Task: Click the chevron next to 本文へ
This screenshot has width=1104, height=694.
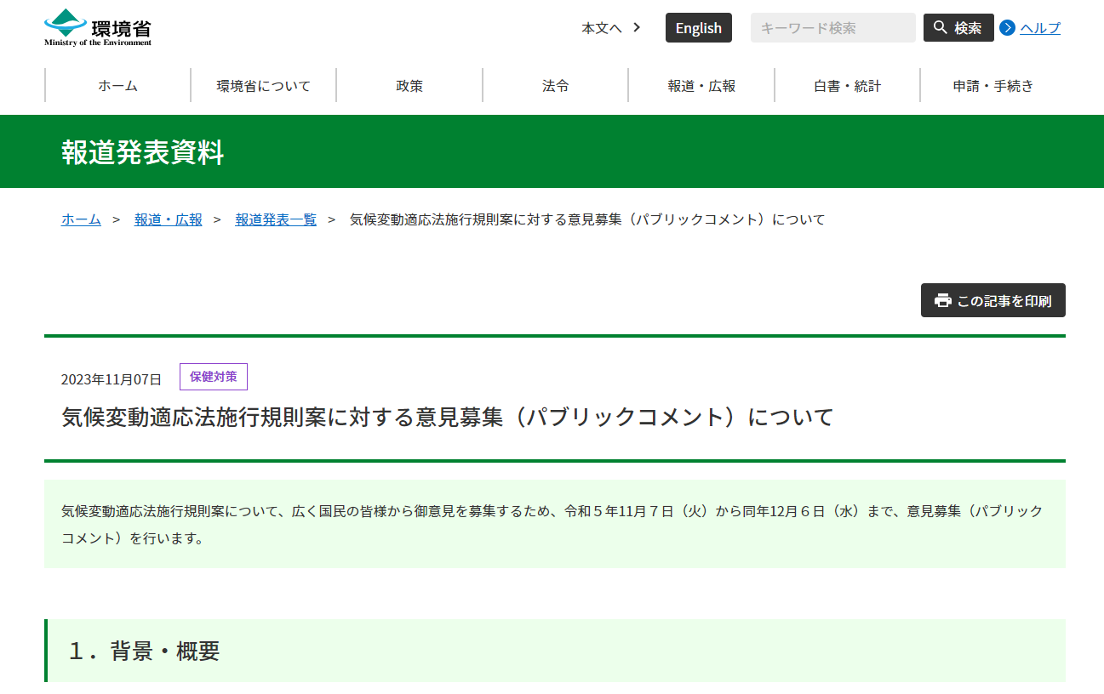Action: pyautogui.click(x=636, y=27)
